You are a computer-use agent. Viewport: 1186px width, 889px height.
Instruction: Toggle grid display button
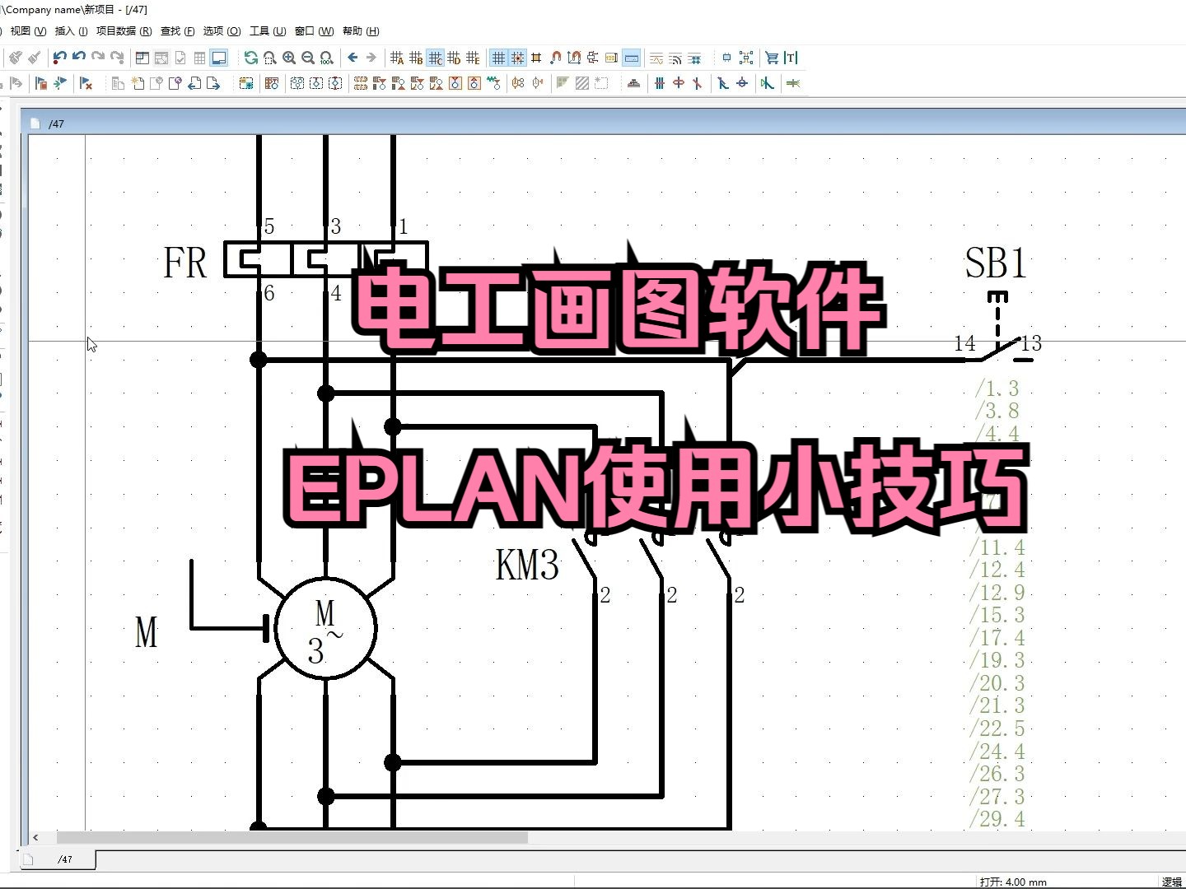click(498, 58)
